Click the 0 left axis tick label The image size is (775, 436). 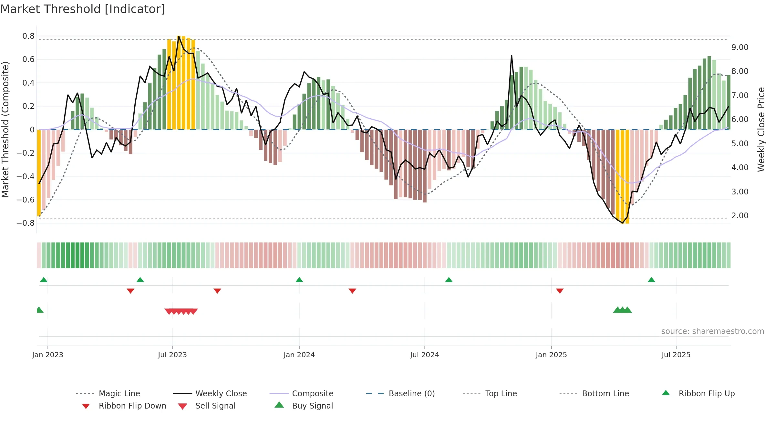pos(32,130)
